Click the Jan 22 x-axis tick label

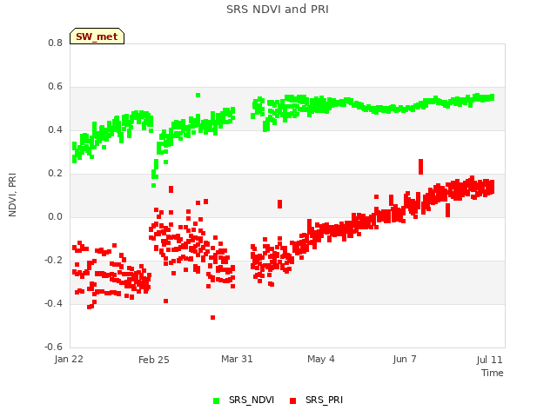click(x=69, y=359)
